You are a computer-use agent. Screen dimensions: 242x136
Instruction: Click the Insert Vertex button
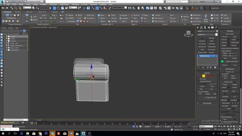click(x=230, y=34)
